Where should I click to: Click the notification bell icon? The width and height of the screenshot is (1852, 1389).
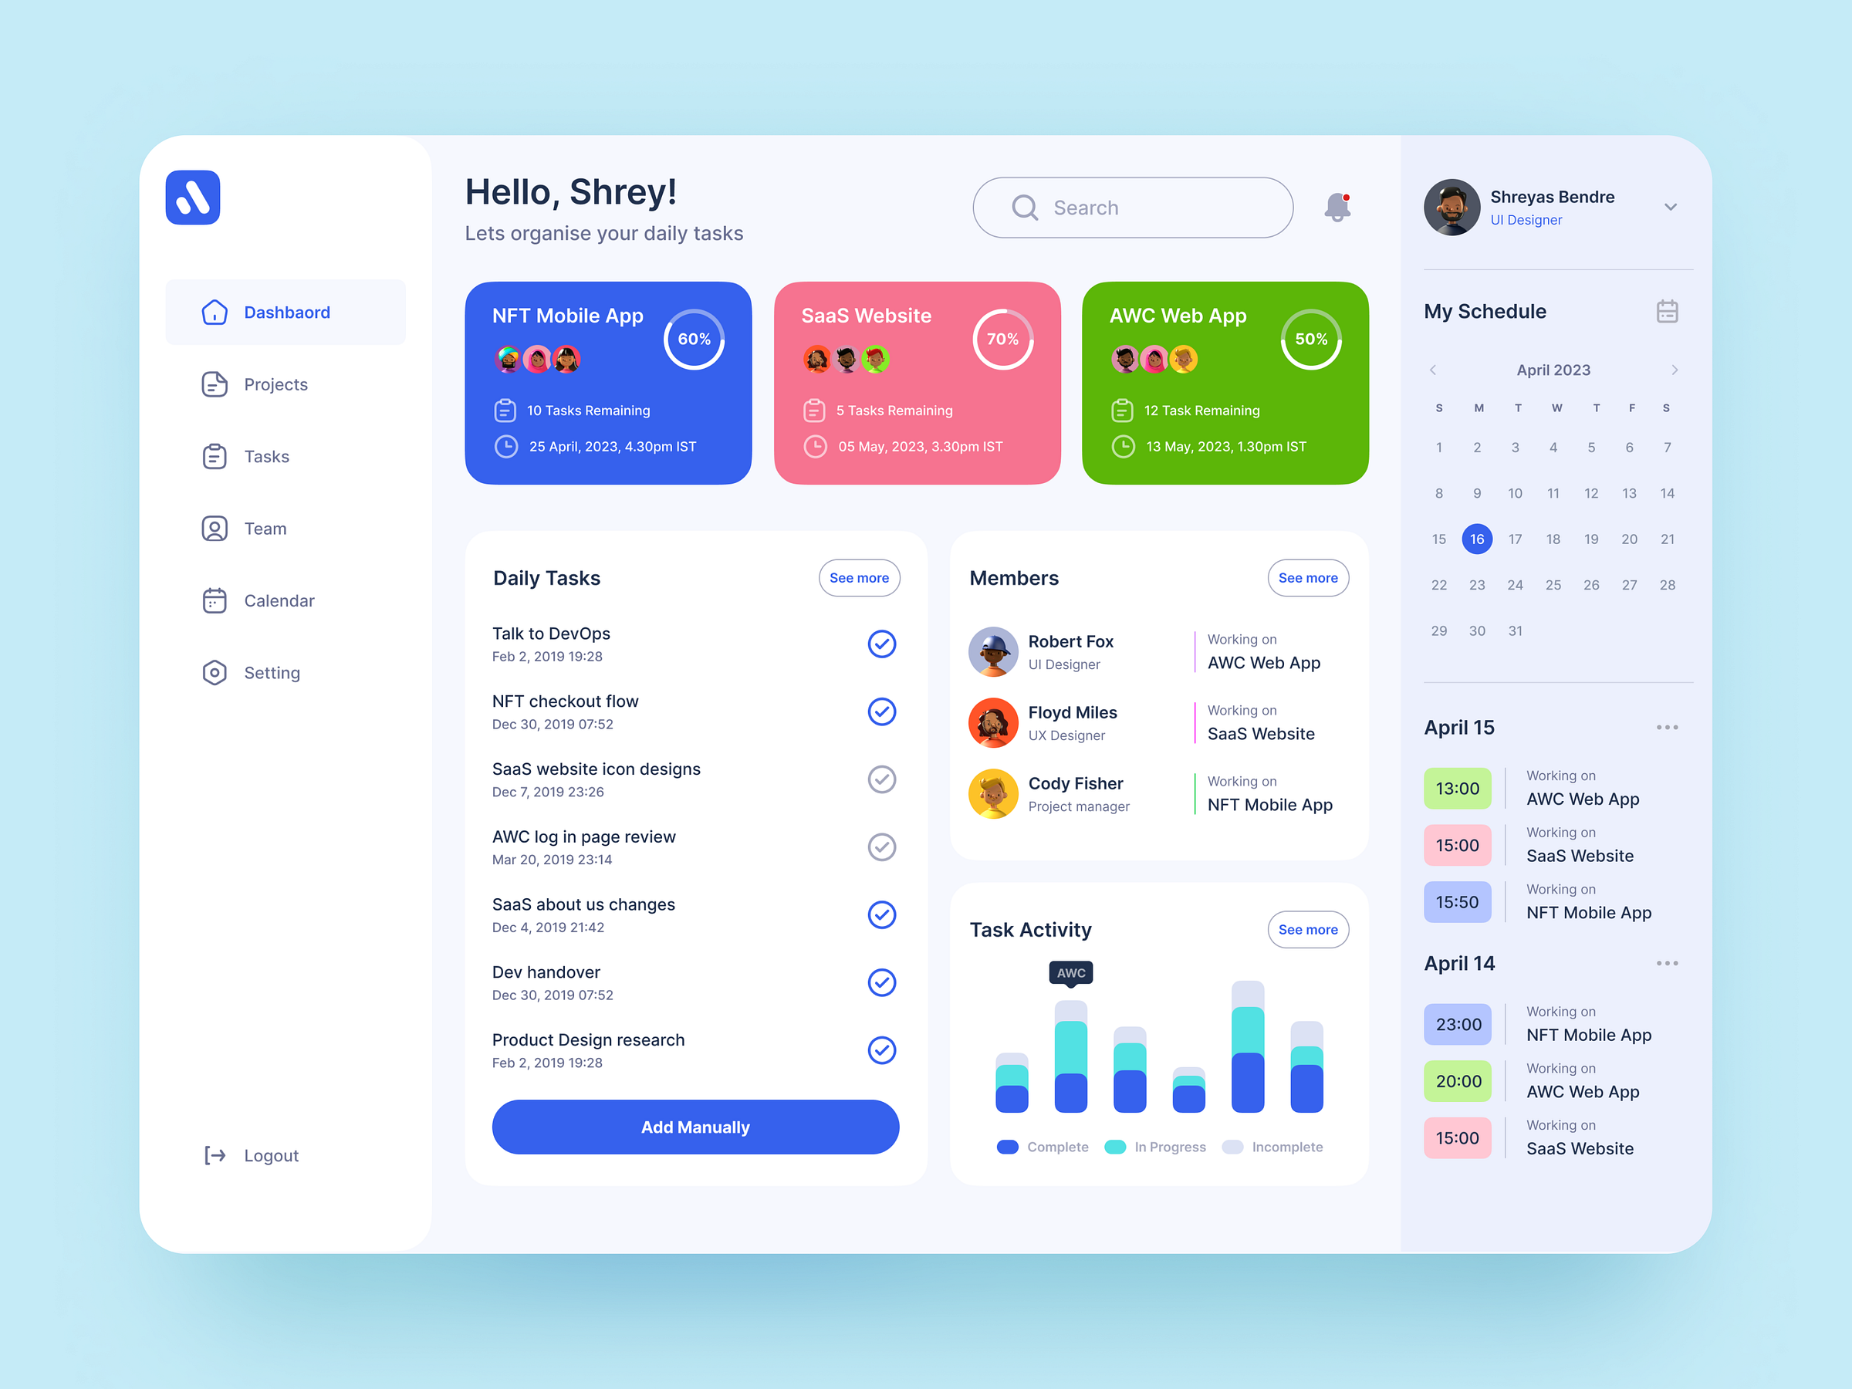pyautogui.click(x=1340, y=207)
